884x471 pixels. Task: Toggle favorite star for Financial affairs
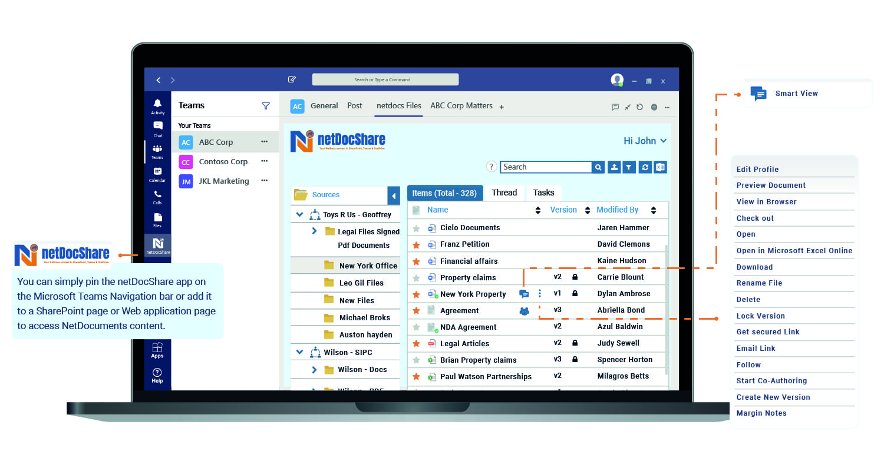pyautogui.click(x=416, y=261)
